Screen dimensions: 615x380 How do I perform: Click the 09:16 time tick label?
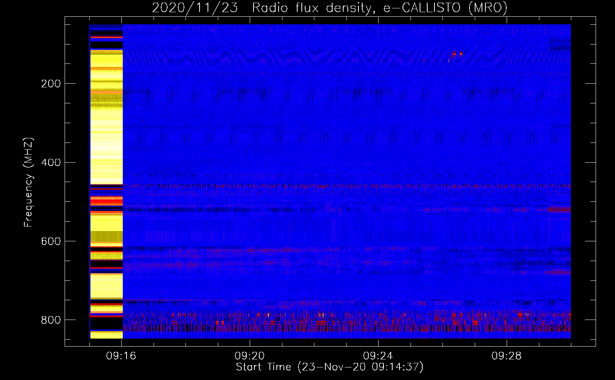(x=121, y=356)
